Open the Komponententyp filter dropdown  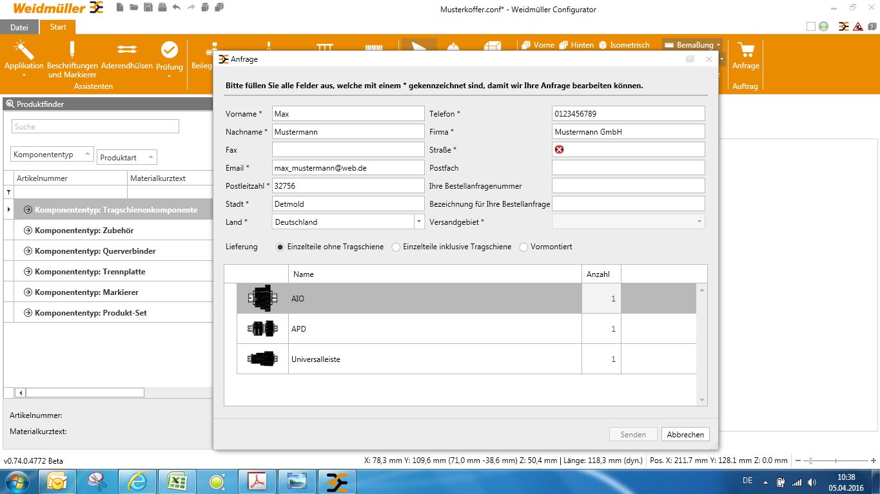pyautogui.click(x=52, y=155)
